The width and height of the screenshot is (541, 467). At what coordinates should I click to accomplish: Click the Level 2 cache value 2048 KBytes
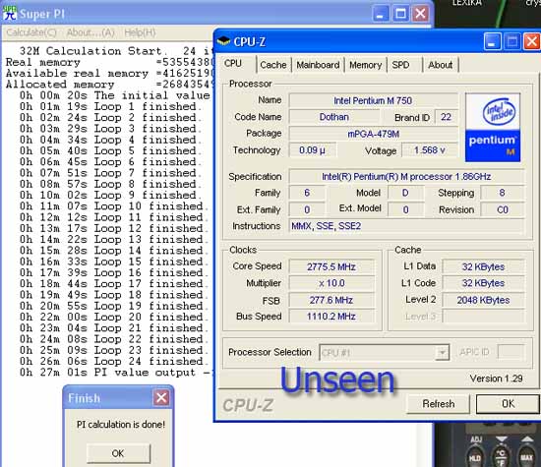click(483, 300)
